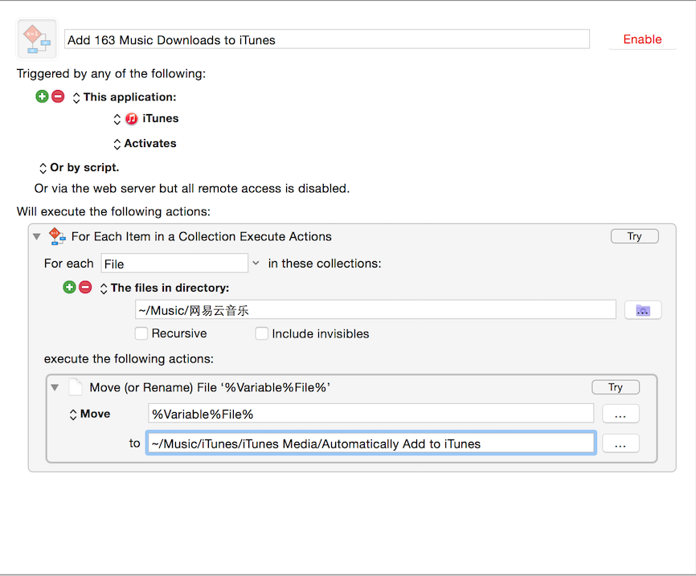
Task: Open the Activates condition menu
Action: 117,144
